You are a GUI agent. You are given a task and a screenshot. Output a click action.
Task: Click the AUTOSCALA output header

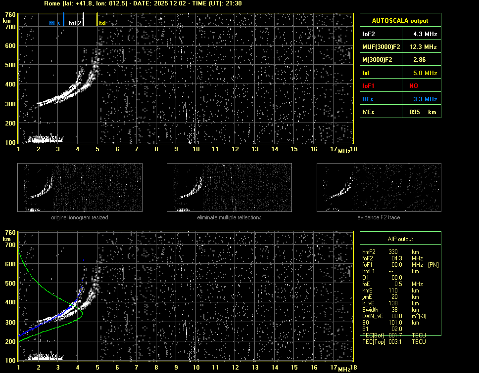(400, 21)
